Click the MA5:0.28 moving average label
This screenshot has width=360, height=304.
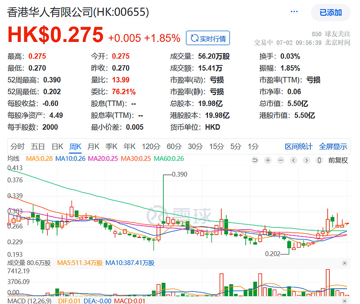click(x=39, y=159)
